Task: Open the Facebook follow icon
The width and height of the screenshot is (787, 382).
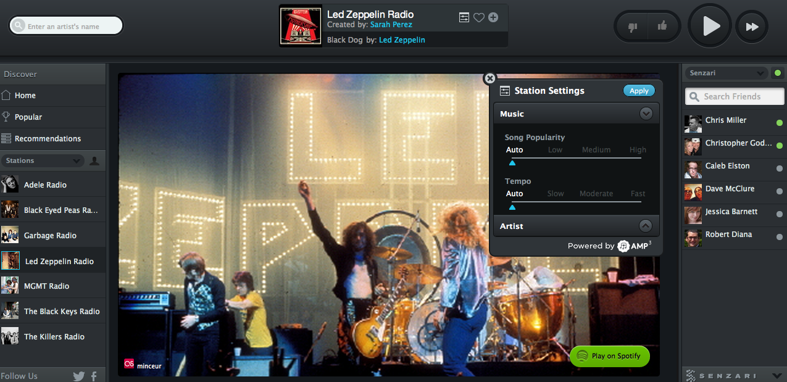Action: [x=94, y=376]
